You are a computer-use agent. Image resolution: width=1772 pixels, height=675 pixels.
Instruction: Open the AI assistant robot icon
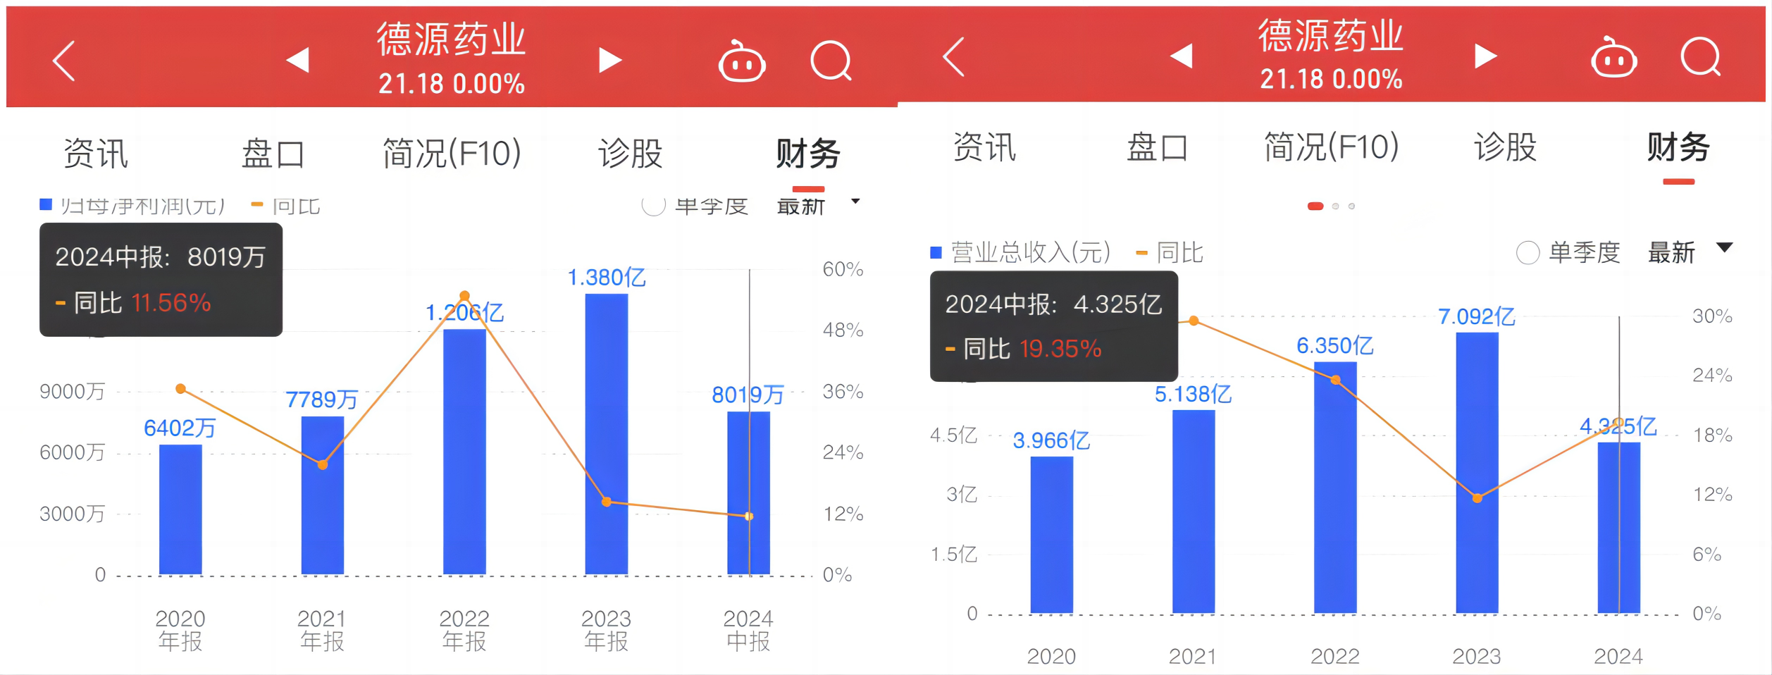tap(741, 61)
